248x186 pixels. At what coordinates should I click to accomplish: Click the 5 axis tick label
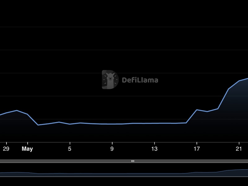click(70, 149)
